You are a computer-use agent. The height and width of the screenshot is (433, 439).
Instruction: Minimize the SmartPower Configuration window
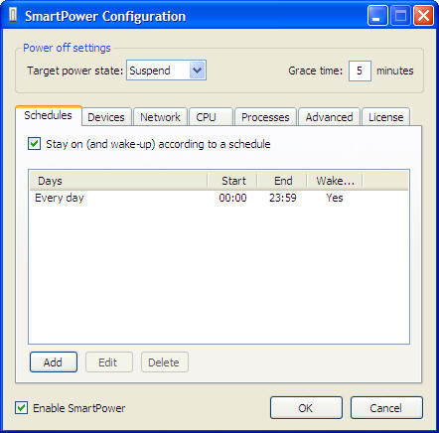[377, 16]
